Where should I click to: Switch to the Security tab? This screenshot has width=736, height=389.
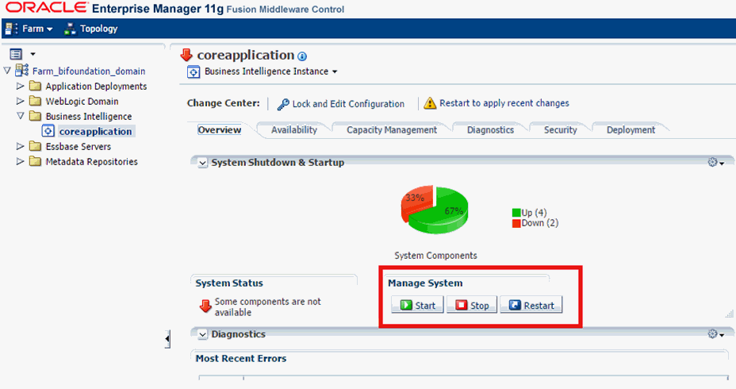[x=561, y=130]
